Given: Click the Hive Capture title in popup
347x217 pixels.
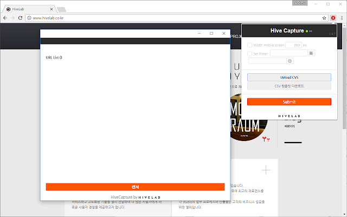Looking at the screenshot, I should (287, 30).
